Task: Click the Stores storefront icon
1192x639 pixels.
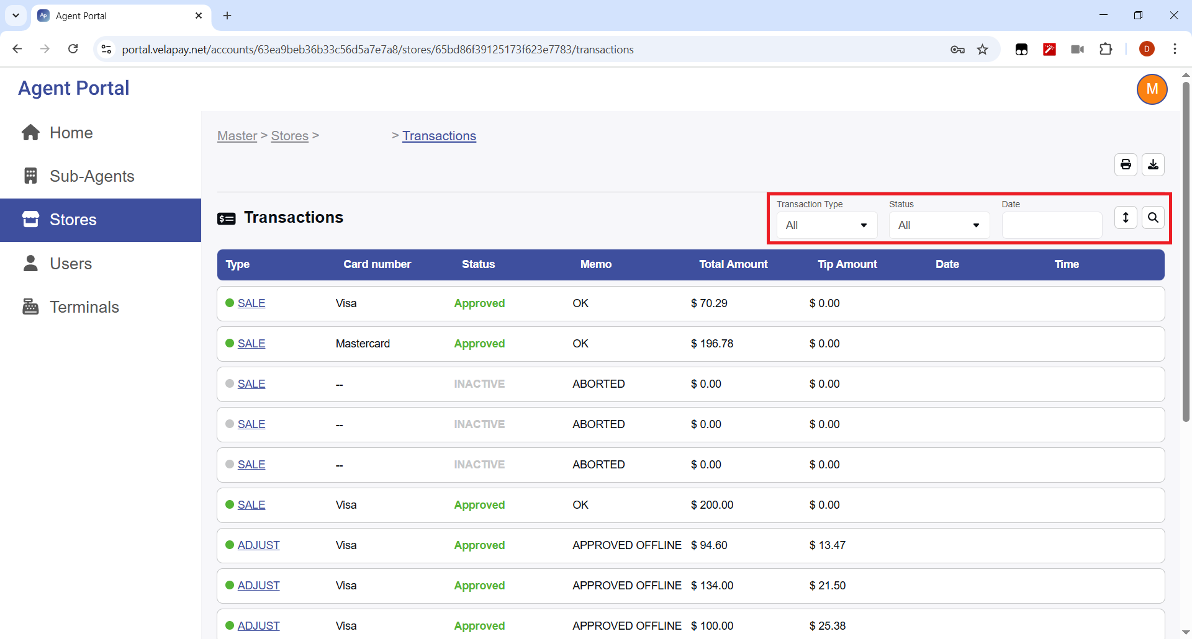Action: tap(30, 219)
